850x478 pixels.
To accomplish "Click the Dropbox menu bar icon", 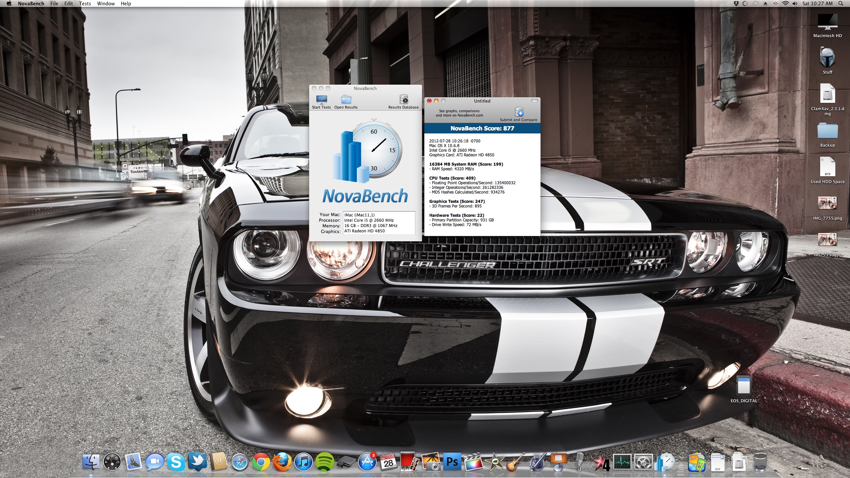I will (x=736, y=4).
